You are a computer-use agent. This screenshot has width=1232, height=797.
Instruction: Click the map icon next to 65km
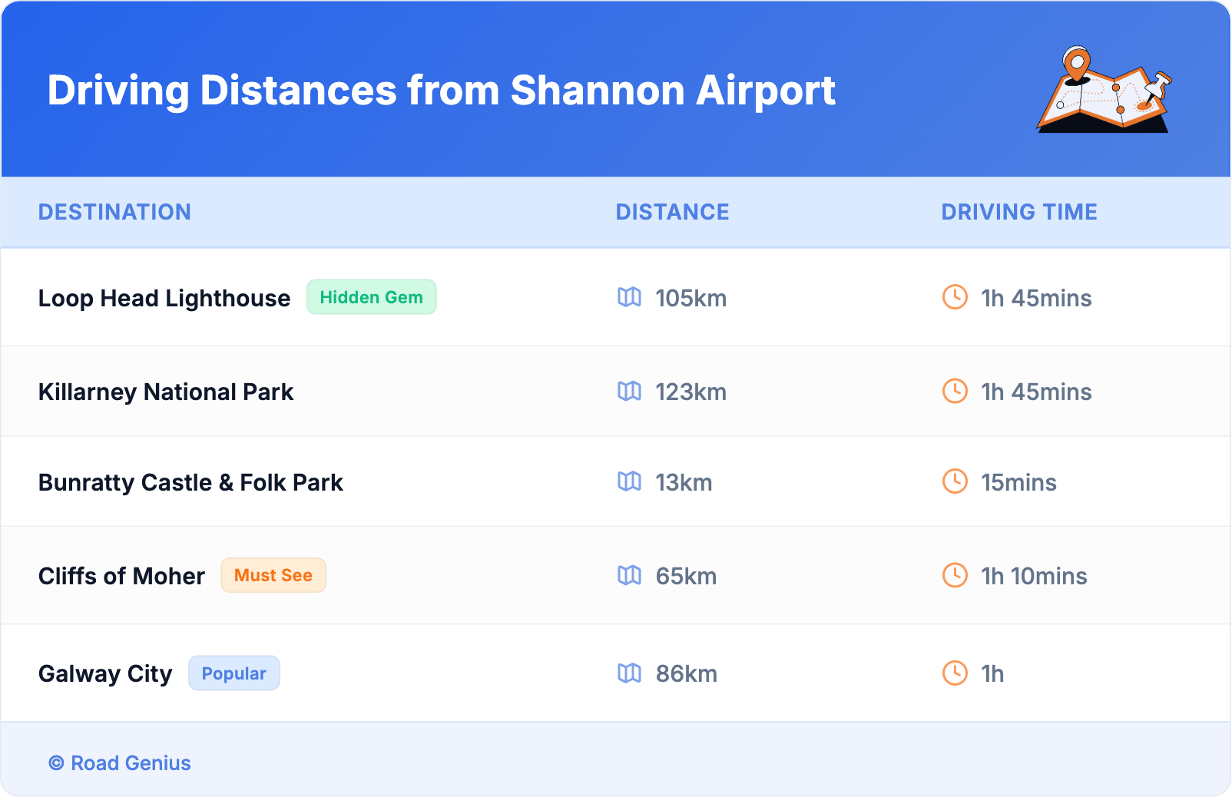click(629, 575)
